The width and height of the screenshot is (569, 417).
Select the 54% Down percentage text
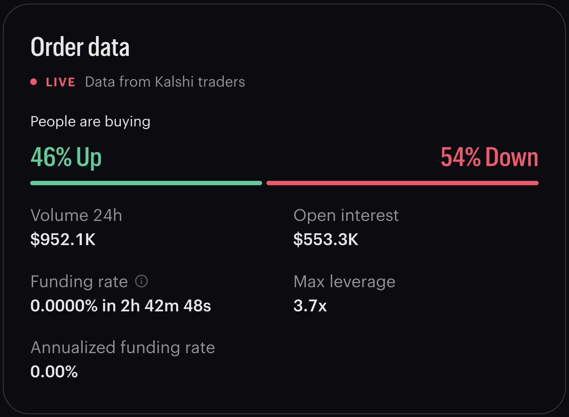coord(489,157)
